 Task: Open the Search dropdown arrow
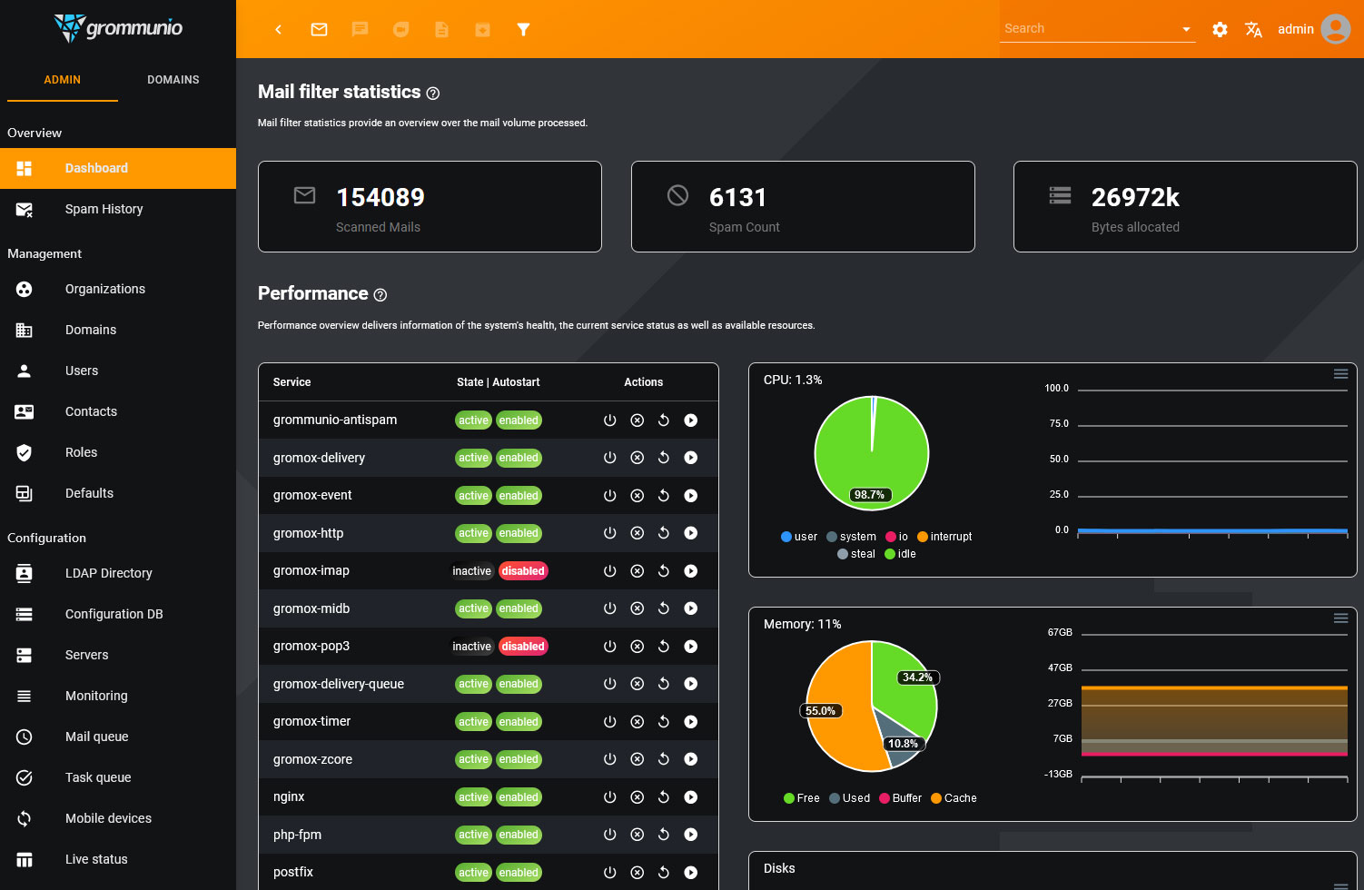click(x=1187, y=28)
